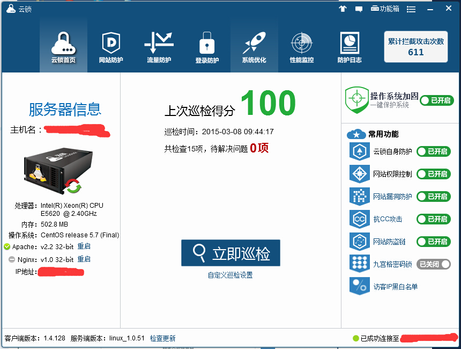Click the skin shirt icon in title bar
This screenshot has height=349, width=461.
pyautogui.click(x=343, y=9)
